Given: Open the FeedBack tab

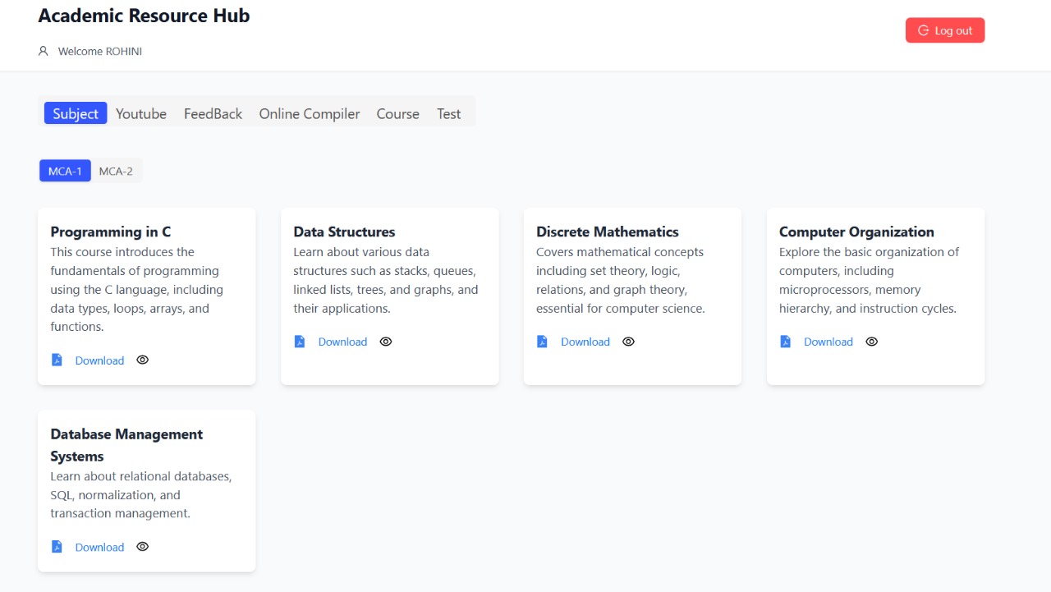Looking at the screenshot, I should click(213, 113).
